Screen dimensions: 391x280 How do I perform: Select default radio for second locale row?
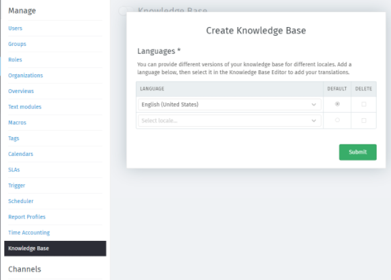[337, 120]
